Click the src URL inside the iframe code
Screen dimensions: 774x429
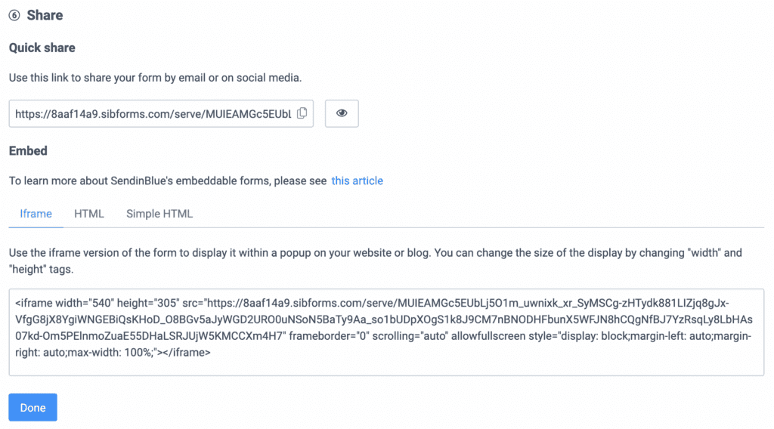383,319
